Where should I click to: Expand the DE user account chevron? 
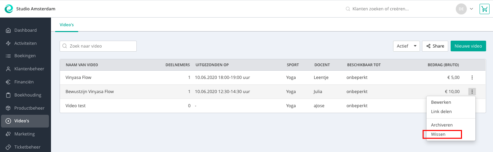tap(472, 9)
